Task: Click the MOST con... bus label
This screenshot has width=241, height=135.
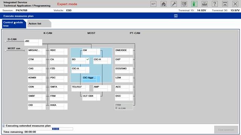Action: point(15,48)
